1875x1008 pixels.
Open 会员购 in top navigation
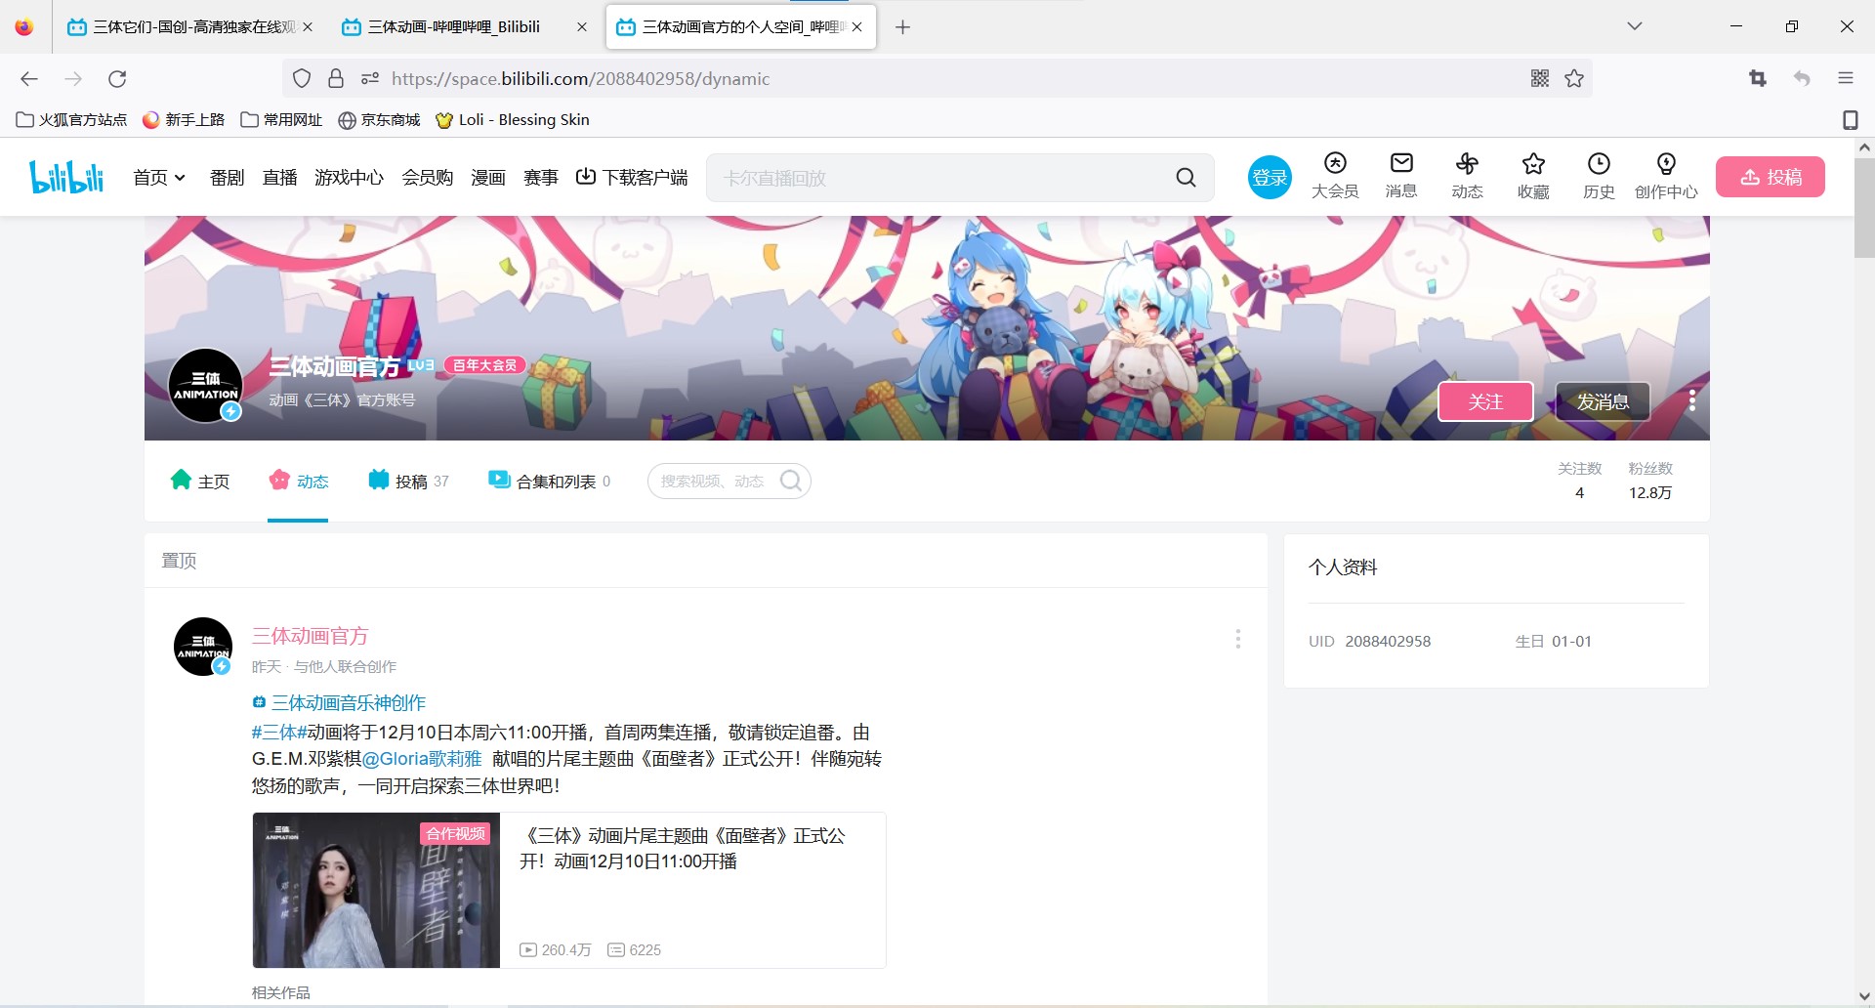[x=427, y=178]
